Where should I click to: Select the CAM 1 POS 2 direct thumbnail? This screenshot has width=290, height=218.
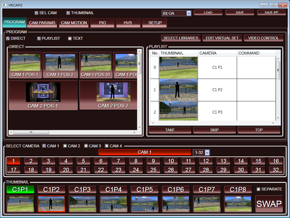[60, 65]
